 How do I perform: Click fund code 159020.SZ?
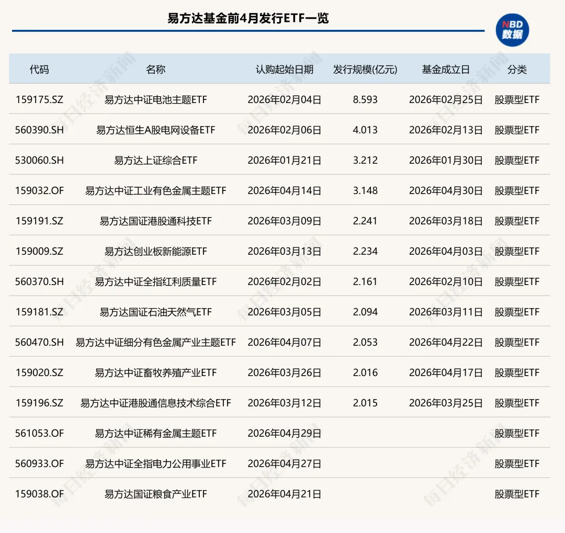click(39, 372)
